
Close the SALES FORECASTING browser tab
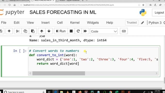tap(53, 1)
